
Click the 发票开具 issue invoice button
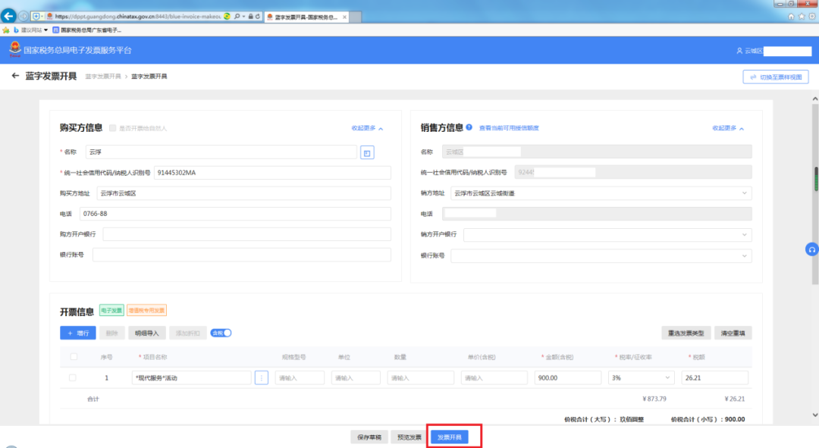tap(450, 437)
